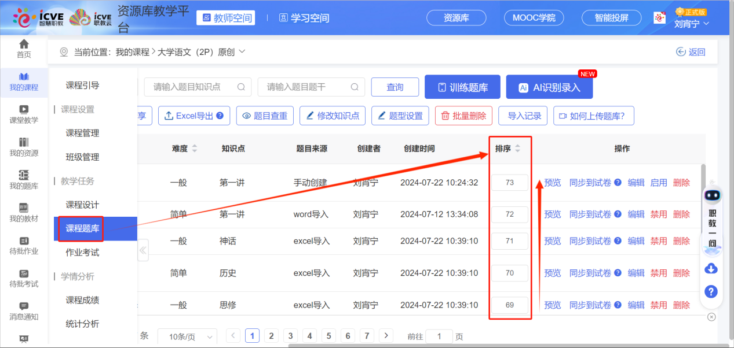Open 待批作业 sidebar icon
734x348 pixels.
24,245
